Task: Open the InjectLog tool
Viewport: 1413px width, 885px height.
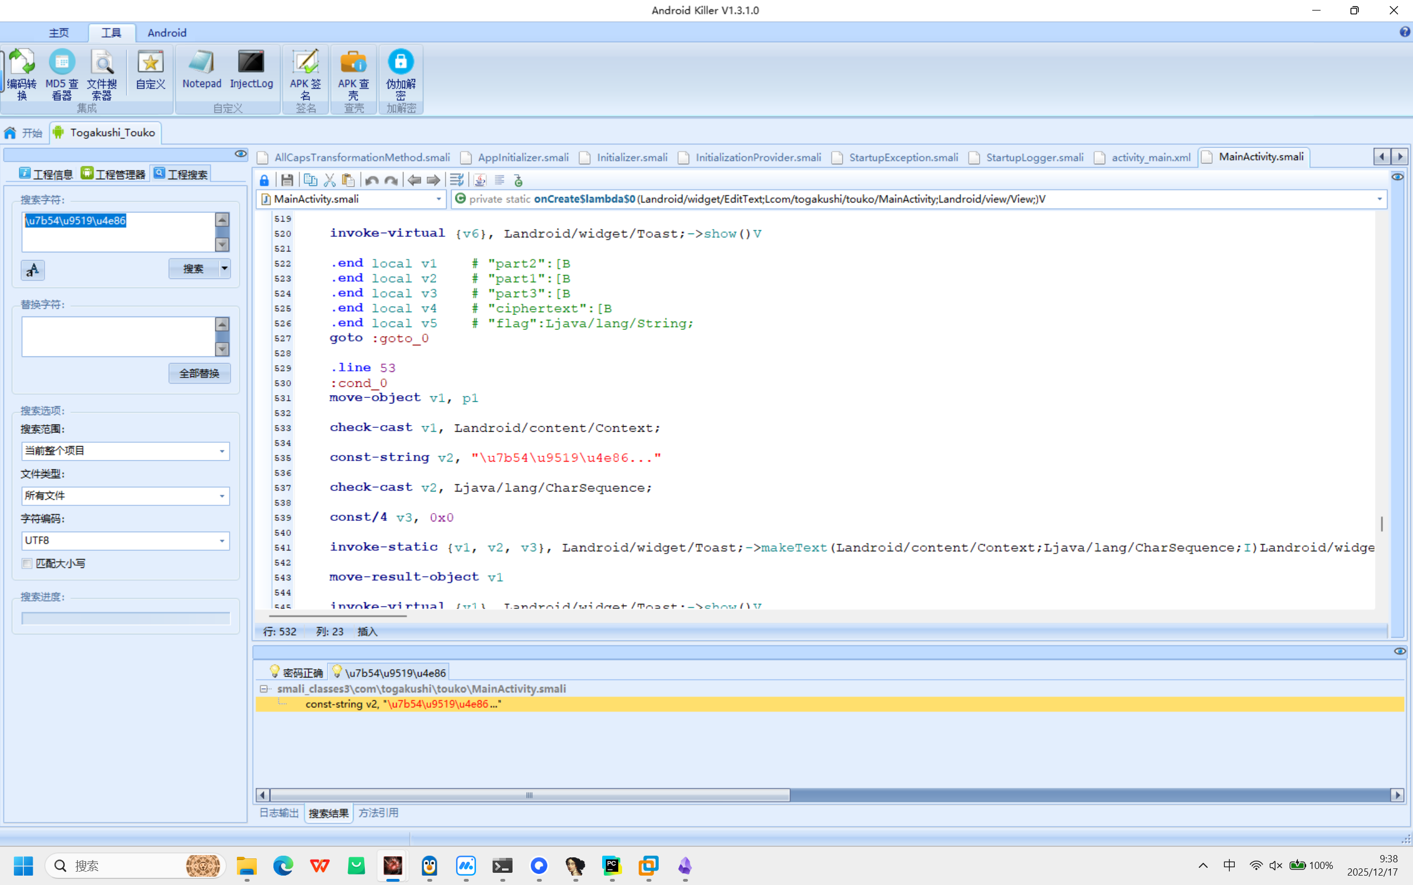Action: (251, 70)
